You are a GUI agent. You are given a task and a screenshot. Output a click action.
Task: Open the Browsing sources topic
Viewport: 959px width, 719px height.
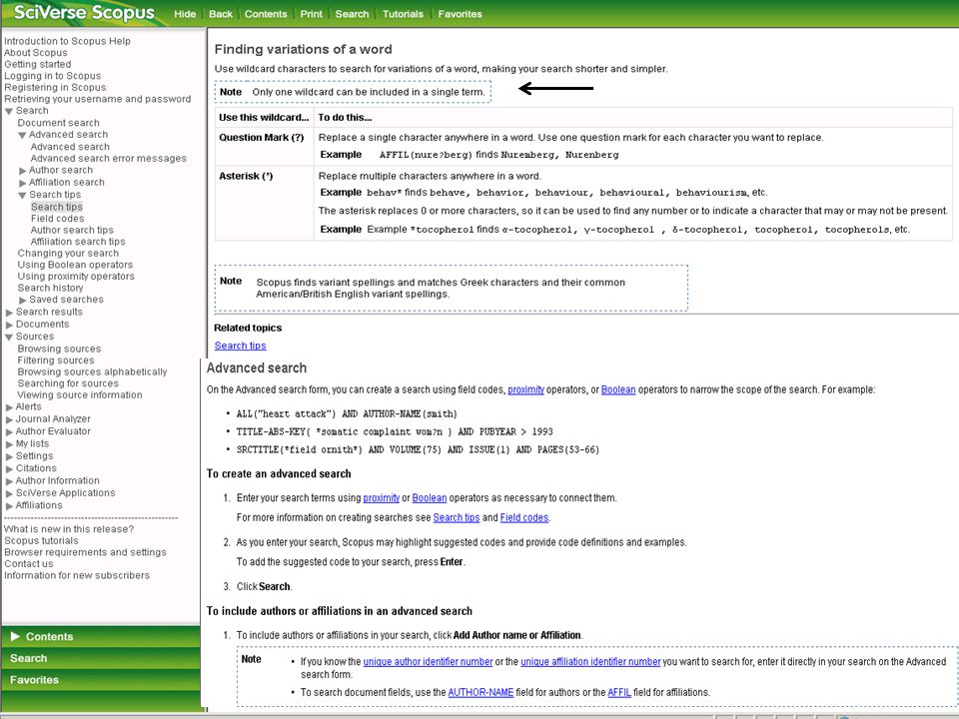(59, 350)
